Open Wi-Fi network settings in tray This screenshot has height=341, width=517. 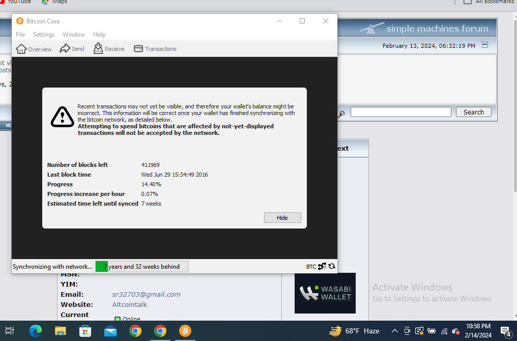click(444, 331)
